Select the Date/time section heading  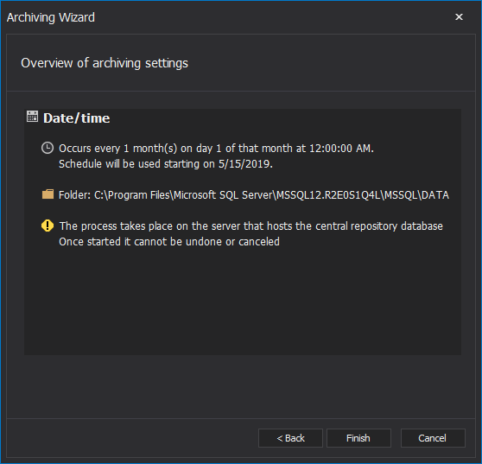click(x=77, y=118)
